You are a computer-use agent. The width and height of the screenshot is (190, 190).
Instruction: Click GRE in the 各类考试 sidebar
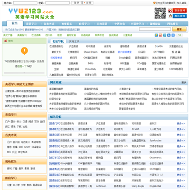click(x=21, y=147)
